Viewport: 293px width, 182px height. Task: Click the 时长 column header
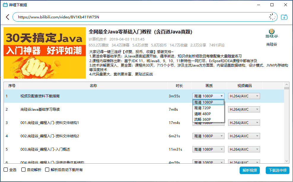coord(179,86)
